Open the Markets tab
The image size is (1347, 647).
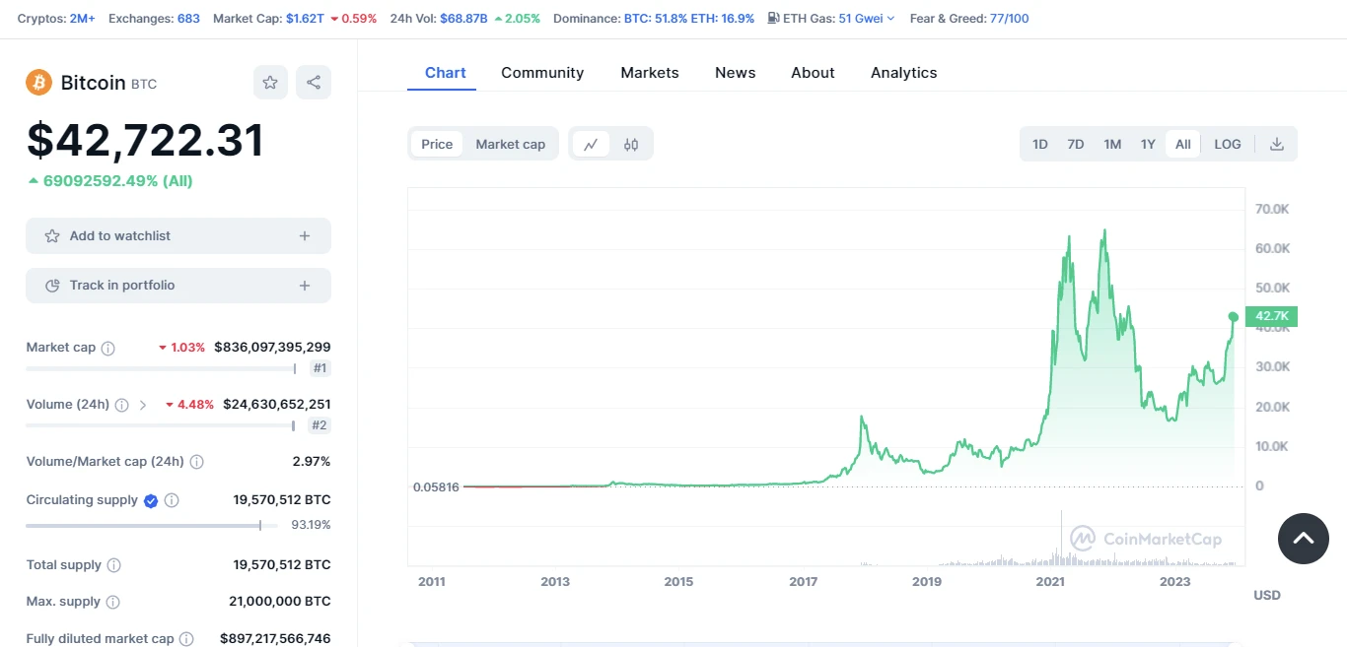point(650,73)
